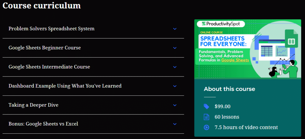Click the lessons document icon

pyautogui.click(x=206, y=117)
